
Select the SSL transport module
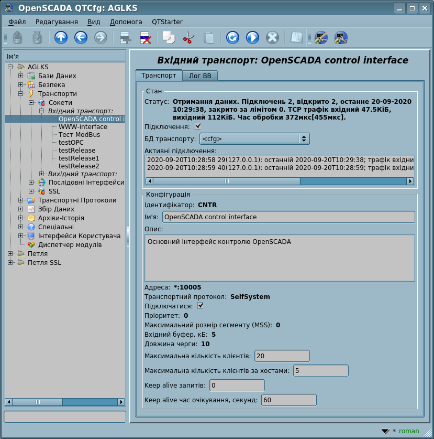point(54,191)
